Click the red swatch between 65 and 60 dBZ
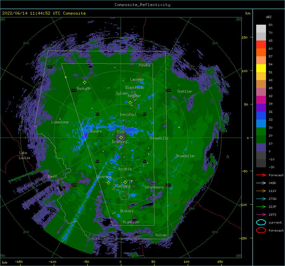285x266 pixels. pyautogui.click(x=261, y=45)
